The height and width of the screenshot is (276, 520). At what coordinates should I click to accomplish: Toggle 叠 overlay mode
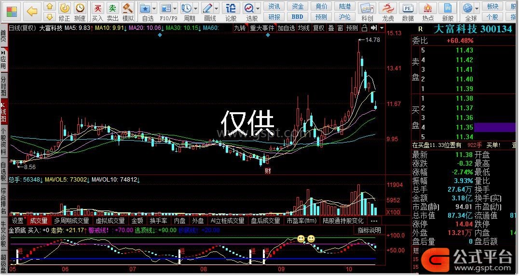point(331,28)
